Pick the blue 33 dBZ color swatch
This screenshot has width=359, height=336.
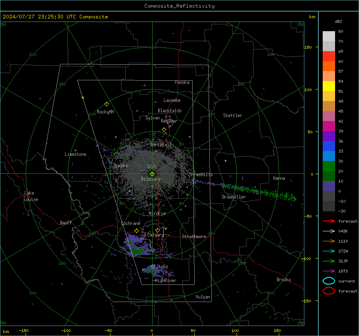[329, 146]
